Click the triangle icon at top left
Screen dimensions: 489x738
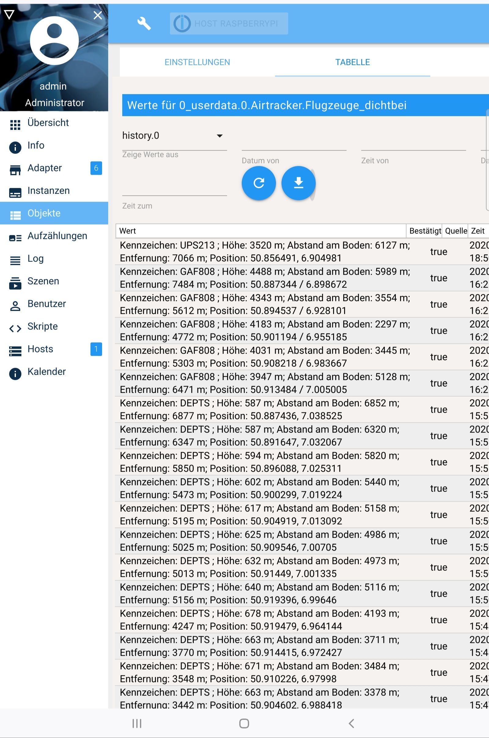coord(9,14)
